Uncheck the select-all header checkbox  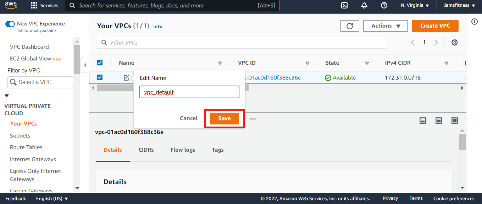click(100, 63)
